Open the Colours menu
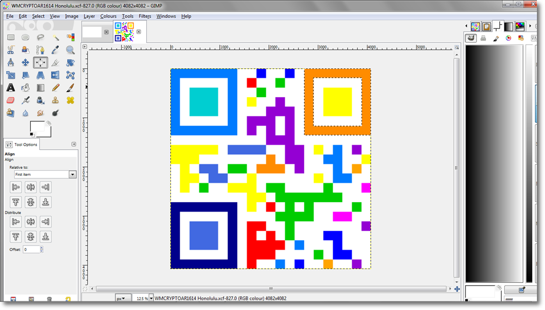Screen dimensions: 545x310 pyautogui.click(x=108, y=16)
